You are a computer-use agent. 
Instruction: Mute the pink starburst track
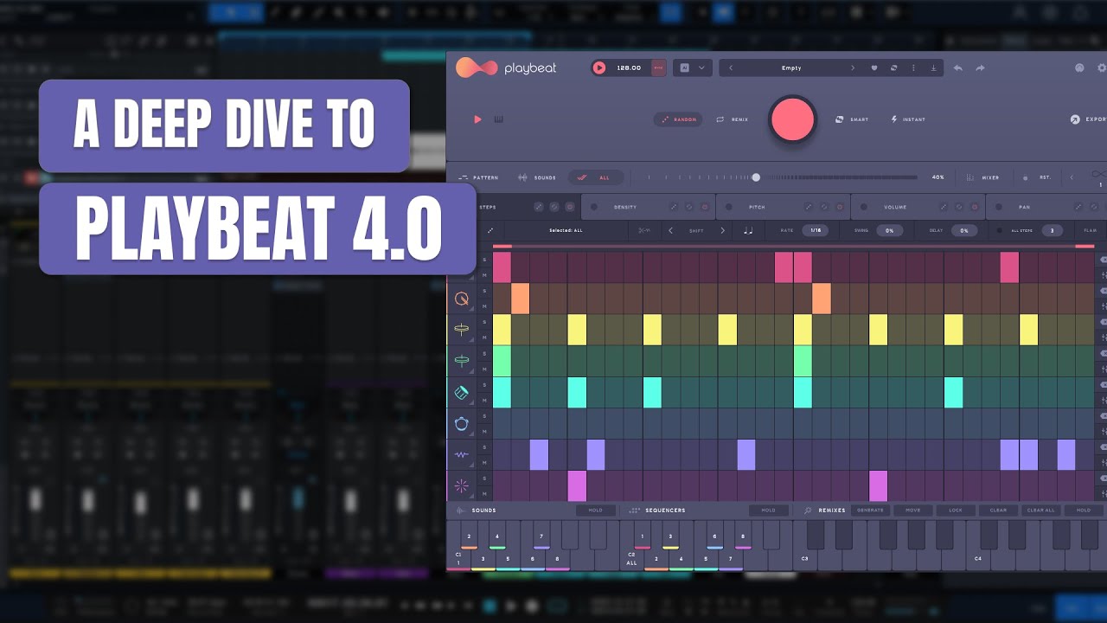pyautogui.click(x=484, y=494)
